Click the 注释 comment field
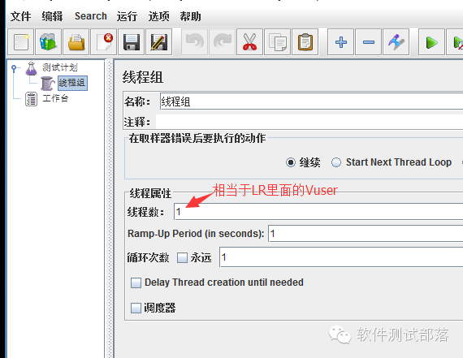Viewport: 463px width, 358px height. pyautogui.click(x=309, y=122)
